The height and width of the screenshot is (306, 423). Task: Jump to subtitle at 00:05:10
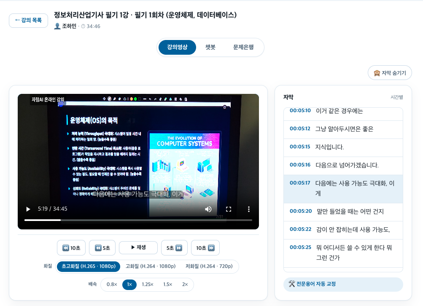coord(343,114)
